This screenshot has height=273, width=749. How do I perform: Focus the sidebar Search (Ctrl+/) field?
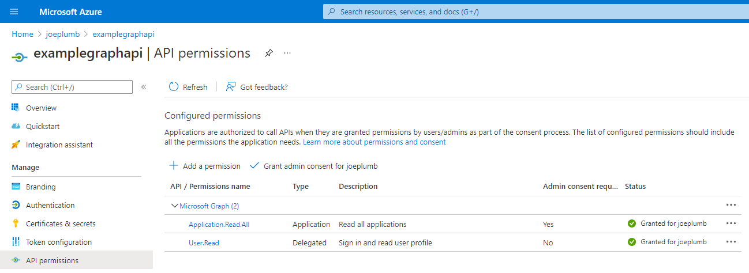(72, 87)
